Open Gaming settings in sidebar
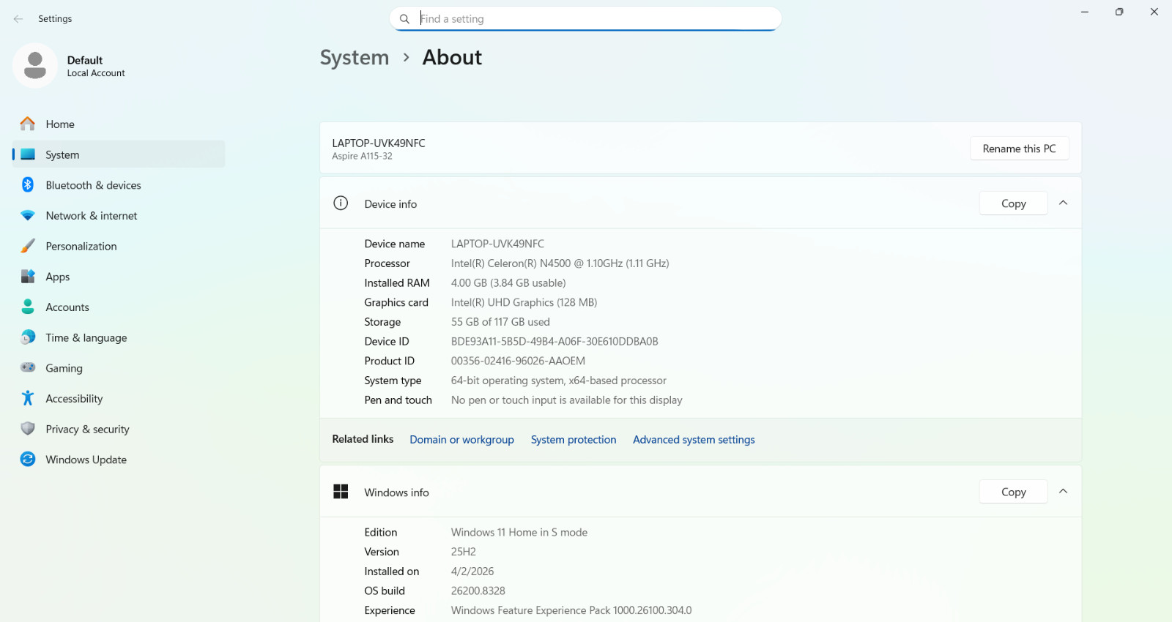 click(x=119, y=368)
